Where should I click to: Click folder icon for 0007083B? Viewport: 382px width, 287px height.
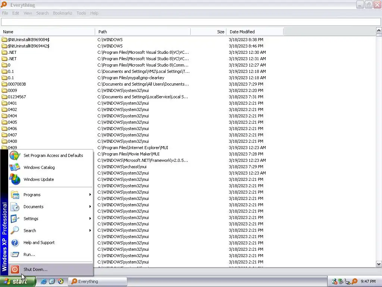[4, 84]
